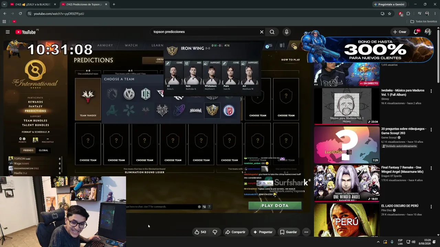Screen dimensions: 440x247
Task: Select the address bar URL
Action: click(59, 14)
